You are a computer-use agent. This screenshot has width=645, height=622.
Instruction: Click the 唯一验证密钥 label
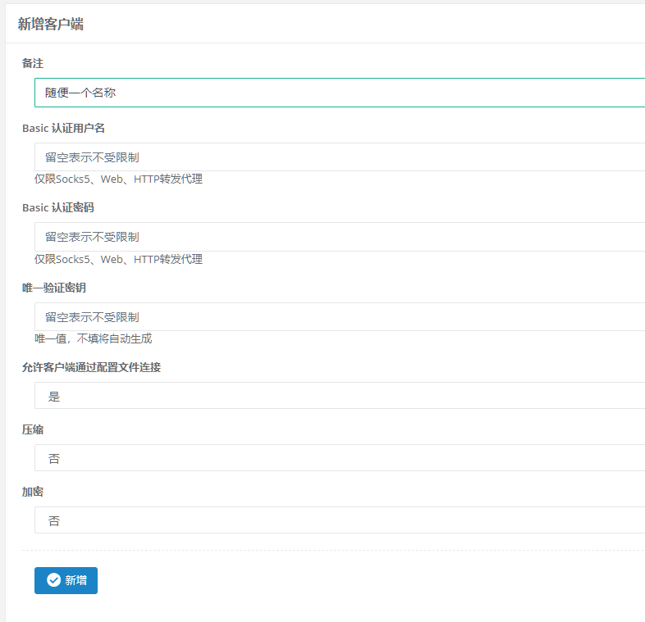tap(54, 288)
